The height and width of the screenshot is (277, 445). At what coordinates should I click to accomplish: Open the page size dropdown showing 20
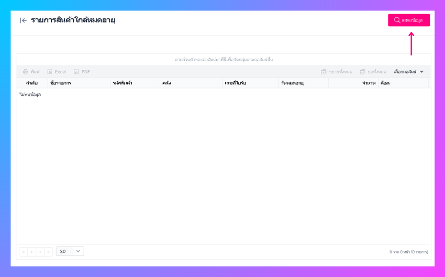[70, 251]
